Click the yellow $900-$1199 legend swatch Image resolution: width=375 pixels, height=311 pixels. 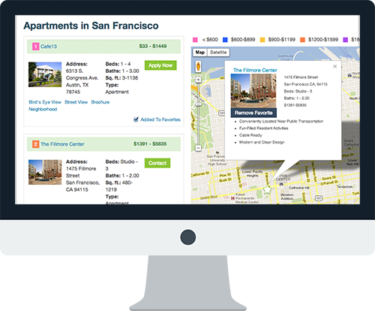[262, 40]
